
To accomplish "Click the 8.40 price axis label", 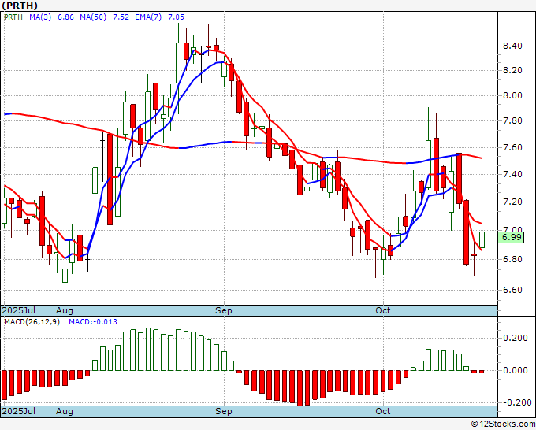I will pyautogui.click(x=512, y=46).
